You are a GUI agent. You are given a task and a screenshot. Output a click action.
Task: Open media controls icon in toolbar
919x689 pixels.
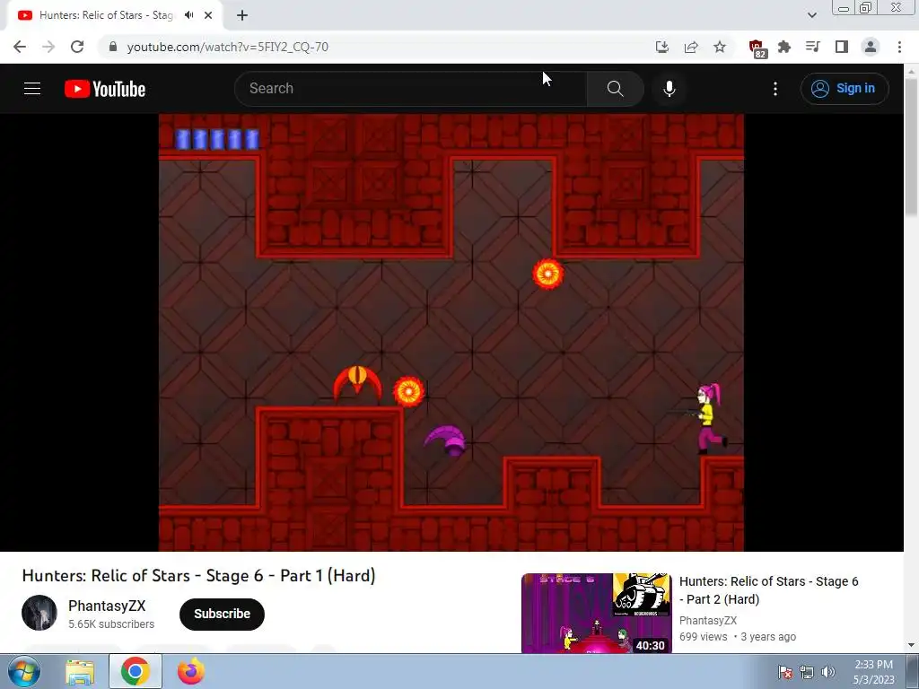[x=813, y=47]
